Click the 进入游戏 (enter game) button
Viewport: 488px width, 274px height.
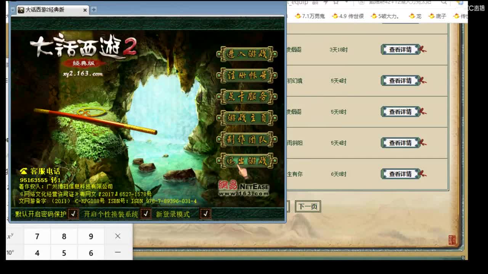point(247,54)
